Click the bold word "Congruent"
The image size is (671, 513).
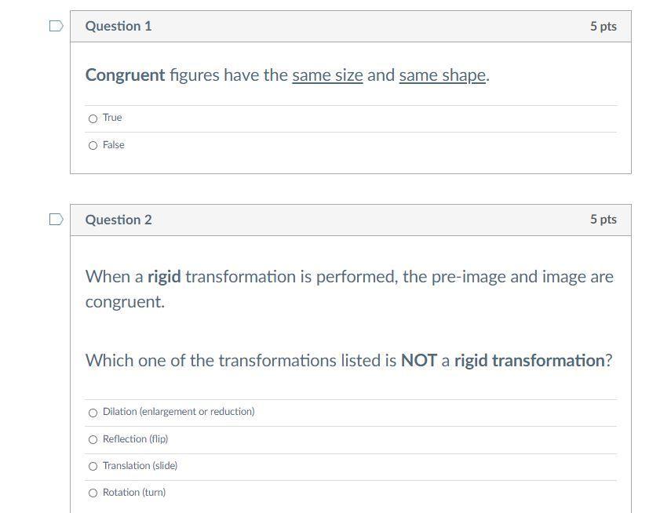[125, 75]
